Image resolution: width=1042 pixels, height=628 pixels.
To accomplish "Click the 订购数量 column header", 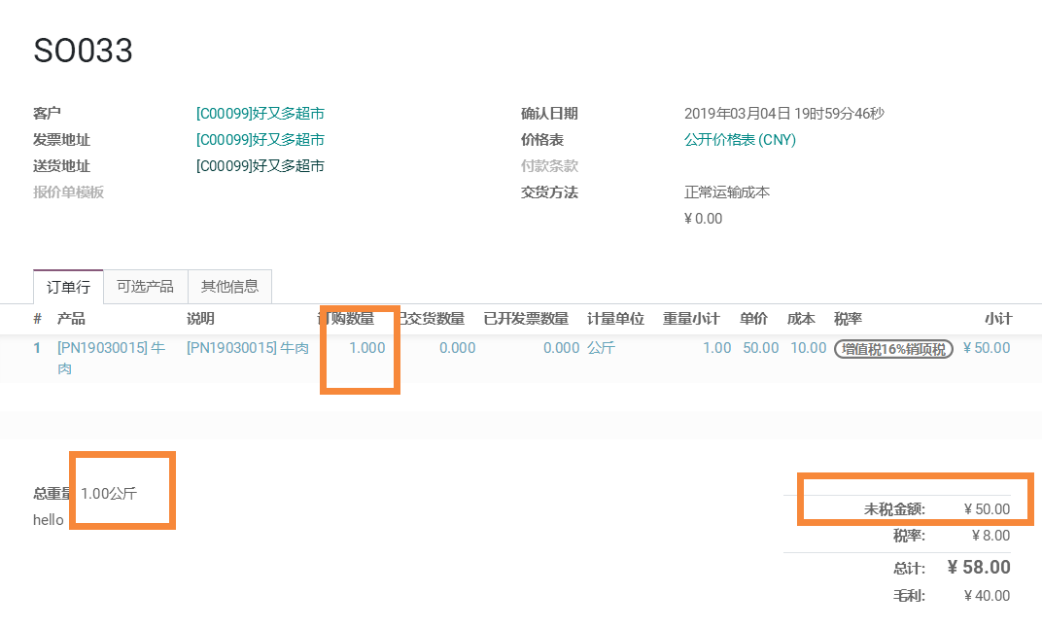I will tap(346, 319).
